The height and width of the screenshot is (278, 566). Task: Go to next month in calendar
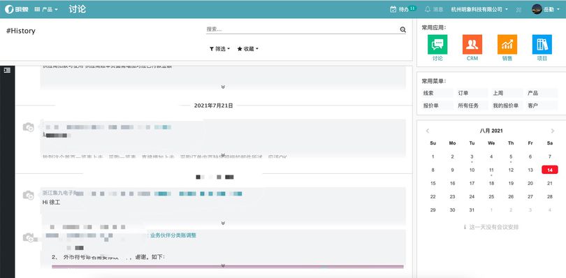(552, 131)
